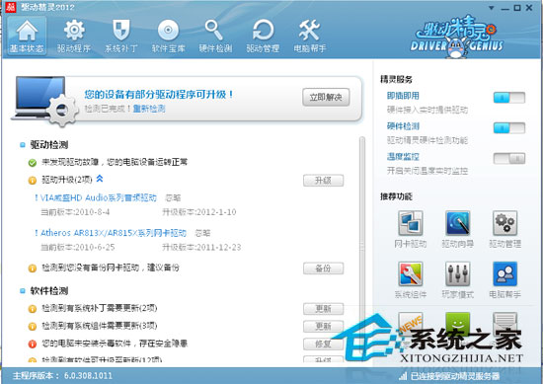Toggle the 即插即用 switch
Viewport: 543px width, 384px height.
[508, 98]
